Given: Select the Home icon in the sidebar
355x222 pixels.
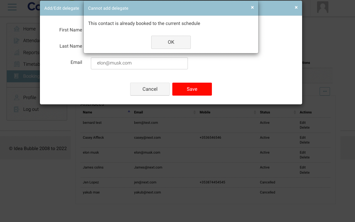Looking at the screenshot, I should (17, 29).
